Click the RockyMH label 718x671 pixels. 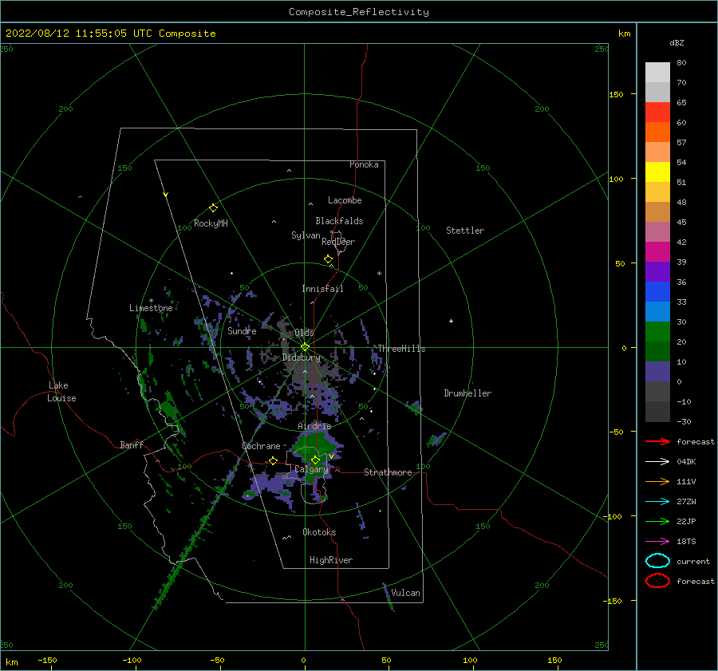tap(211, 223)
